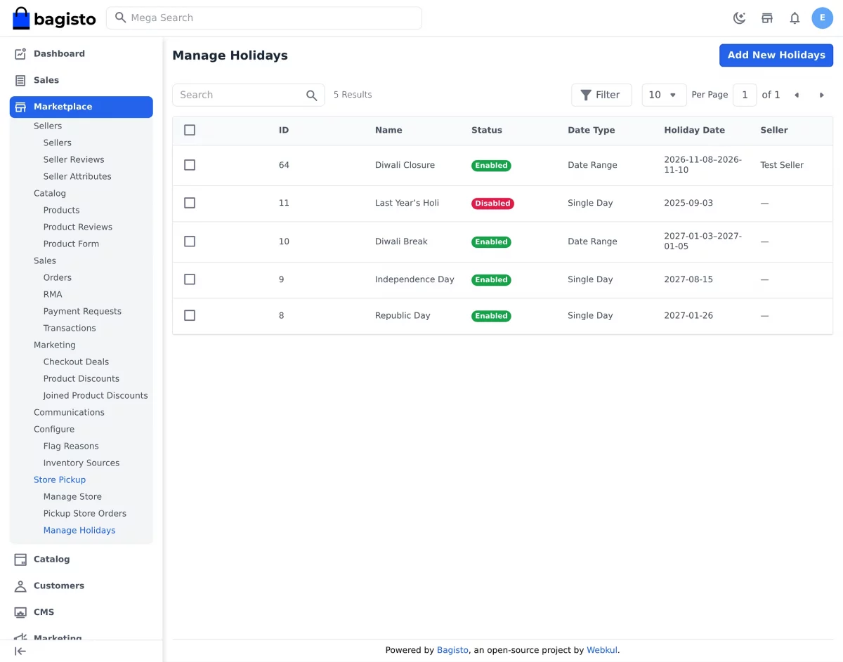Viewport: 843px width, 662px height.
Task: Open Joined Product Discounts submenu
Action: click(x=96, y=395)
